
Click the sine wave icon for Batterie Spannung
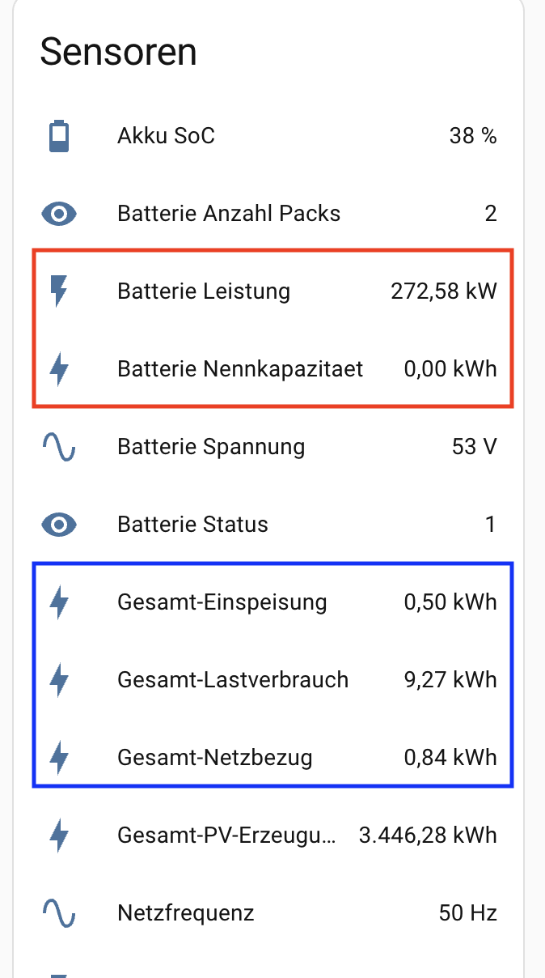point(59,447)
